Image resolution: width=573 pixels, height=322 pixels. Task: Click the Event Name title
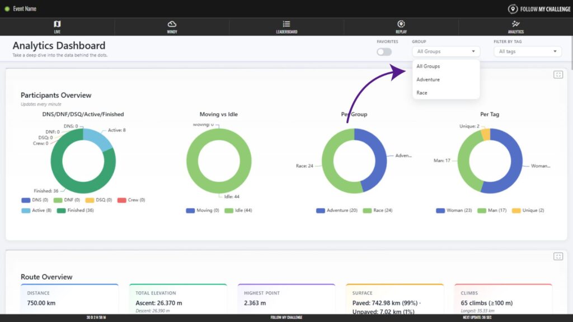point(25,9)
